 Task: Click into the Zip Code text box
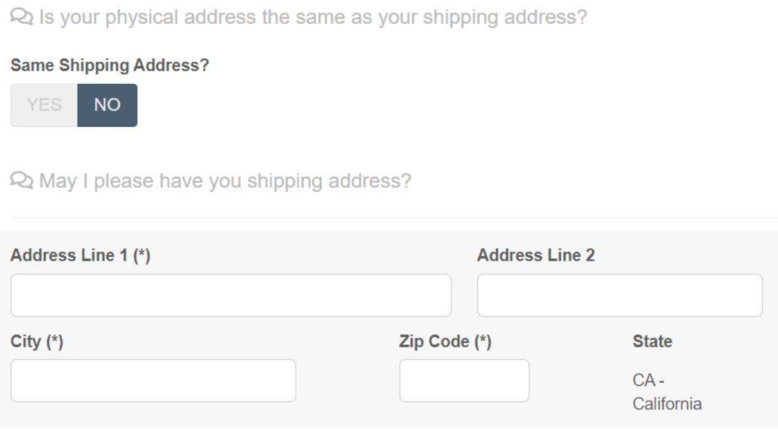[x=464, y=380]
